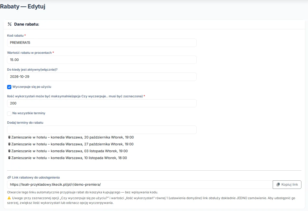
Task: Click the Wartość rabatu w procentach label
Action: coord(29,53)
